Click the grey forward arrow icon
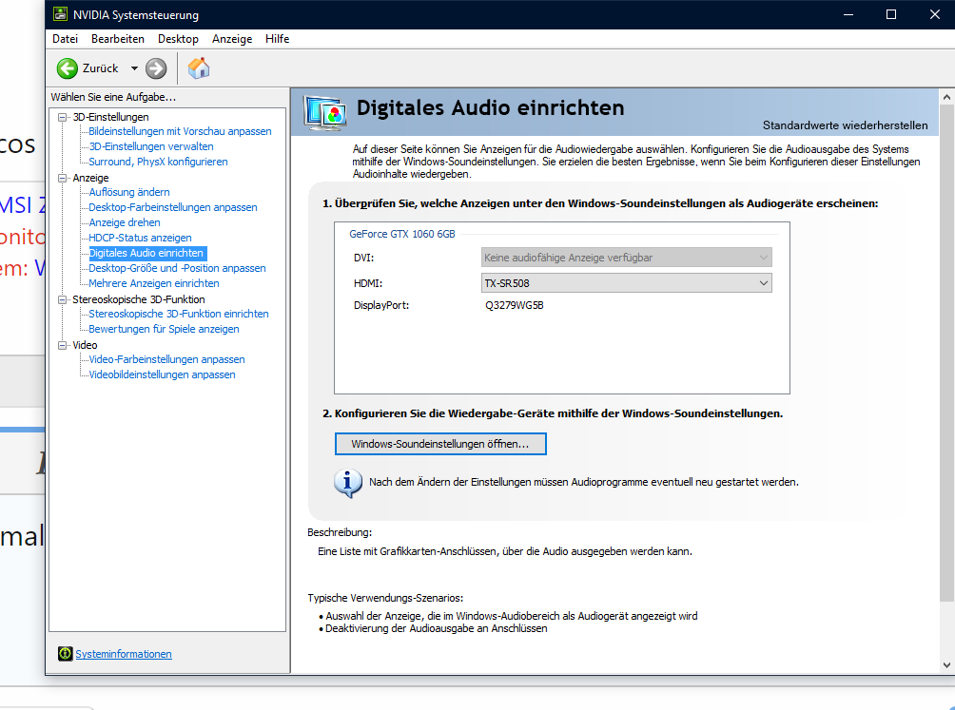The height and width of the screenshot is (710, 955). [156, 68]
